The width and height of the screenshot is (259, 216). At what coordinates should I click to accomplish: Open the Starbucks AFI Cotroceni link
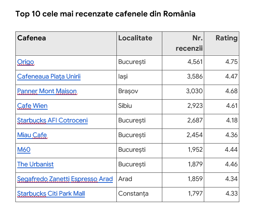tap(52, 120)
